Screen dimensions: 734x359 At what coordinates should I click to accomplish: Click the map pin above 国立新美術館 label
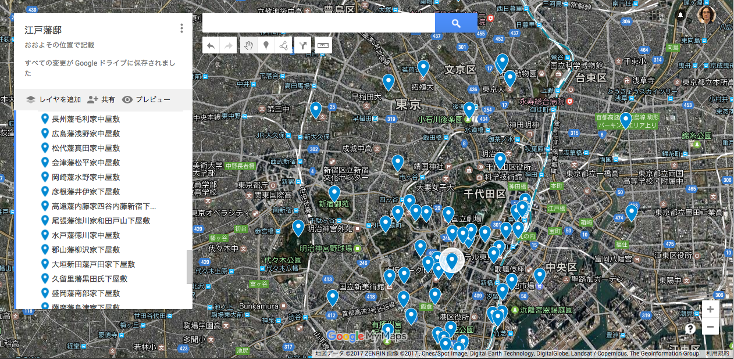pos(390,278)
